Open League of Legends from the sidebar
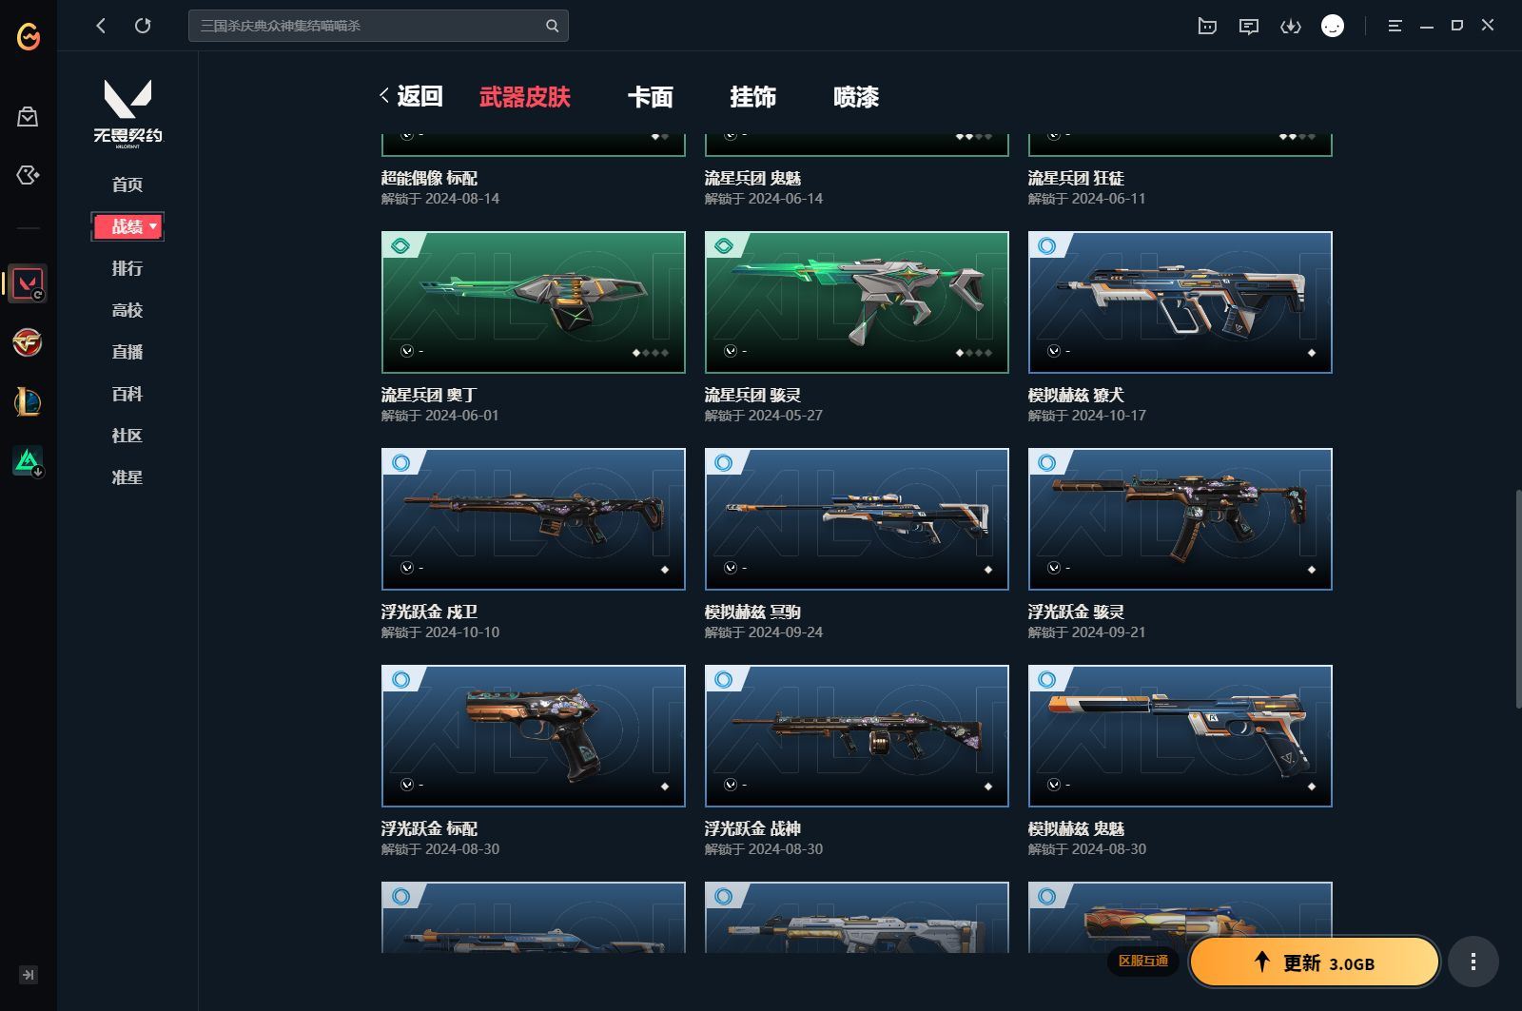This screenshot has height=1011, width=1522. [x=28, y=402]
